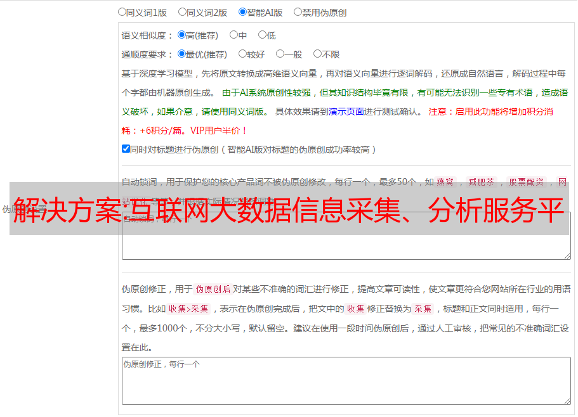Viewport: 578px width, 417px height.
Task: Click green text 由于AI系统原创性较强
Action: pos(266,93)
